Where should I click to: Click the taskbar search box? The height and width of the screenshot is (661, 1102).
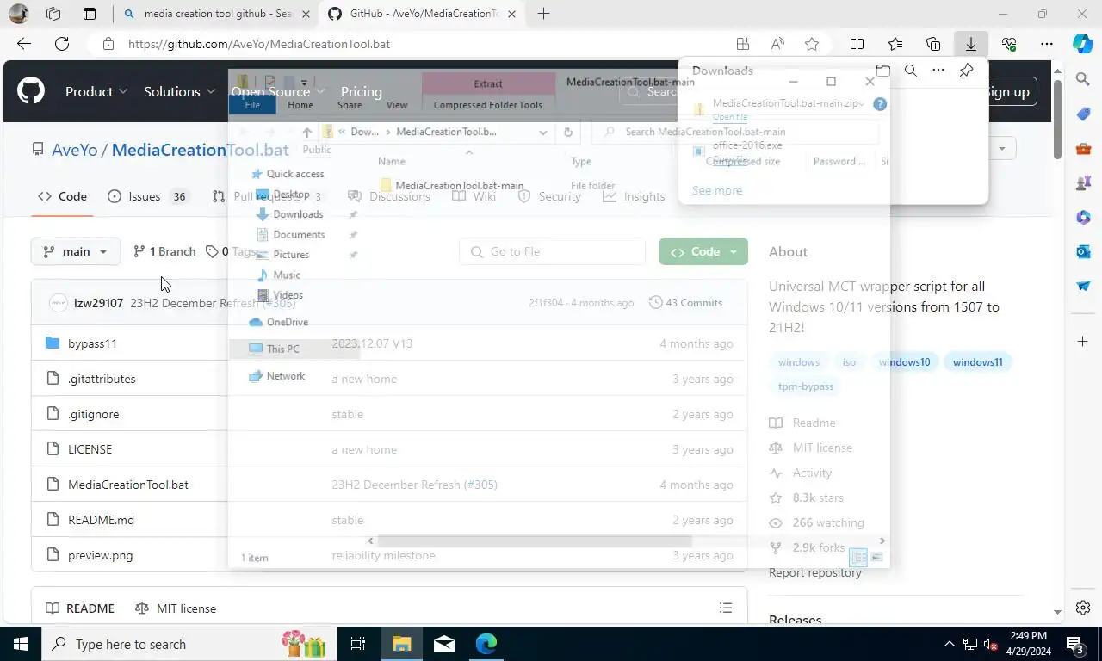(x=189, y=644)
